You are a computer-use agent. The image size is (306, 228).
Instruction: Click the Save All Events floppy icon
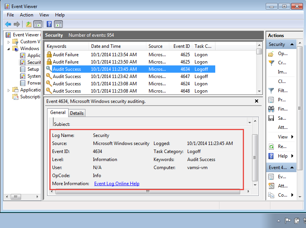(x=271, y=118)
